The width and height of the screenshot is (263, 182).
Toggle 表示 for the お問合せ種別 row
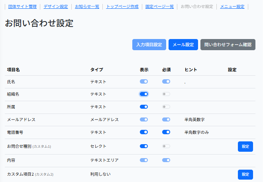point(144,146)
